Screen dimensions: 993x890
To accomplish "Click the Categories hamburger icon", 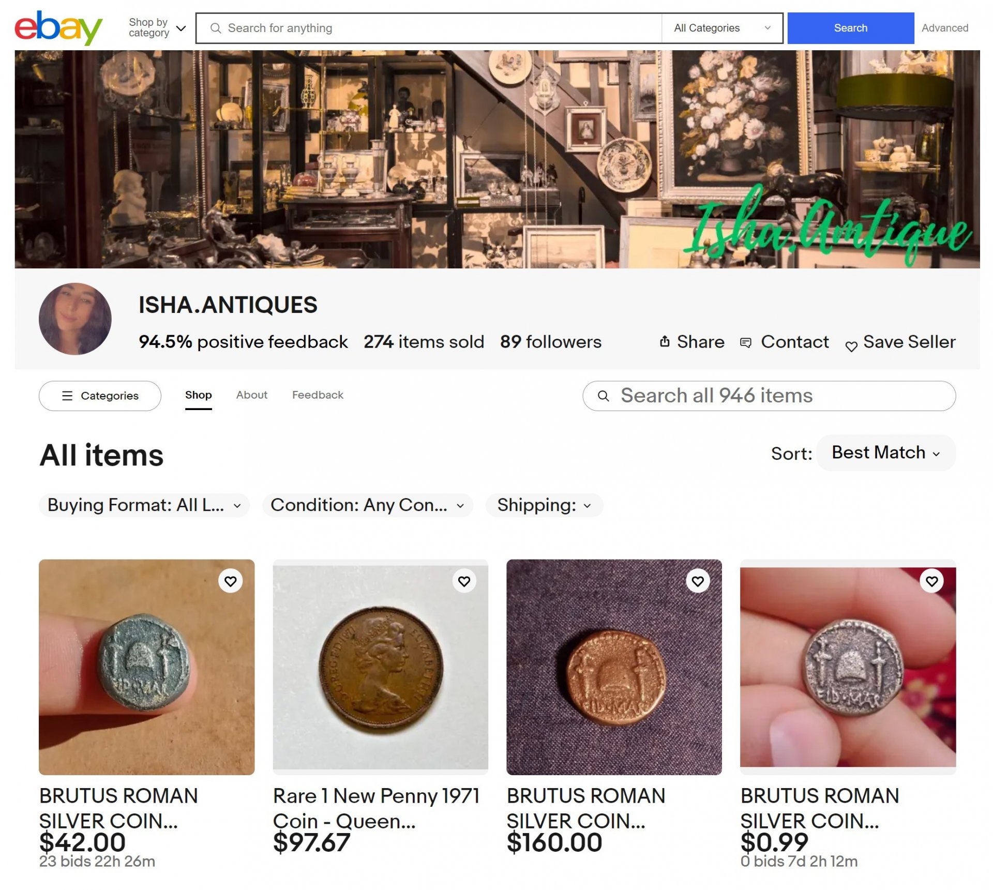I will click(x=67, y=396).
